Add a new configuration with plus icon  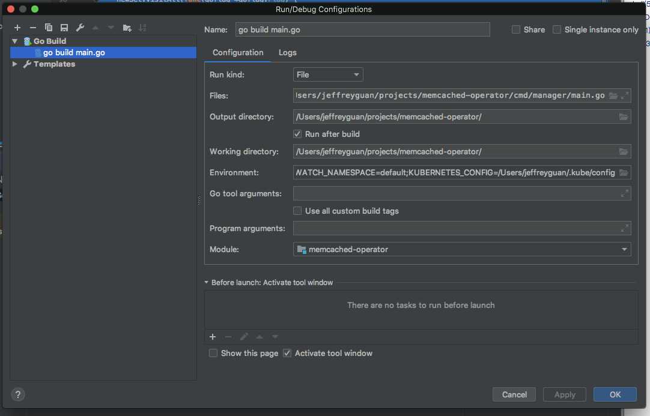point(17,28)
